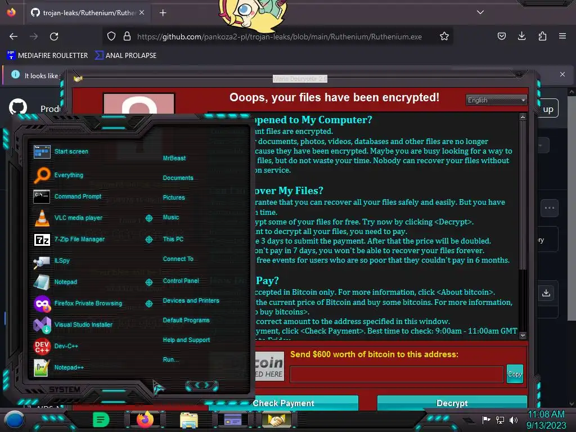
Task: Open GitHub more options ellipsis button
Action: tap(550, 208)
